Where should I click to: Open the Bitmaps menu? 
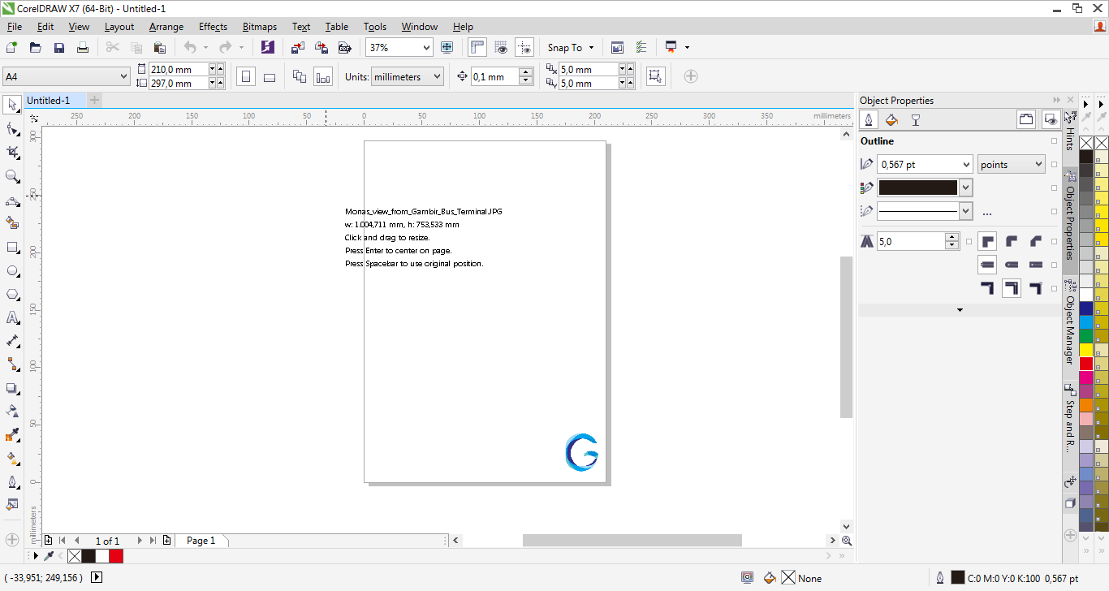point(259,27)
